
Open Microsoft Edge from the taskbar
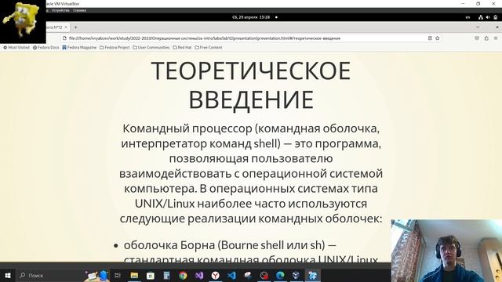[x=281, y=275]
